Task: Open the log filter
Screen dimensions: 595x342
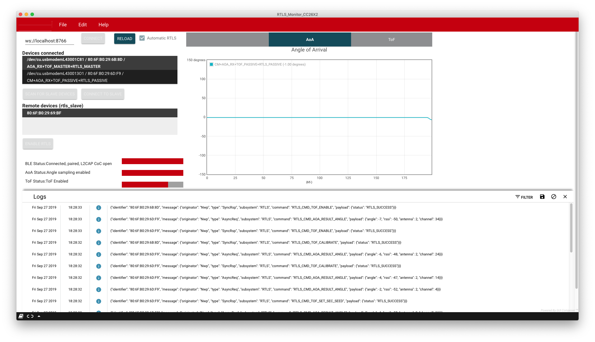Action: coord(524,197)
